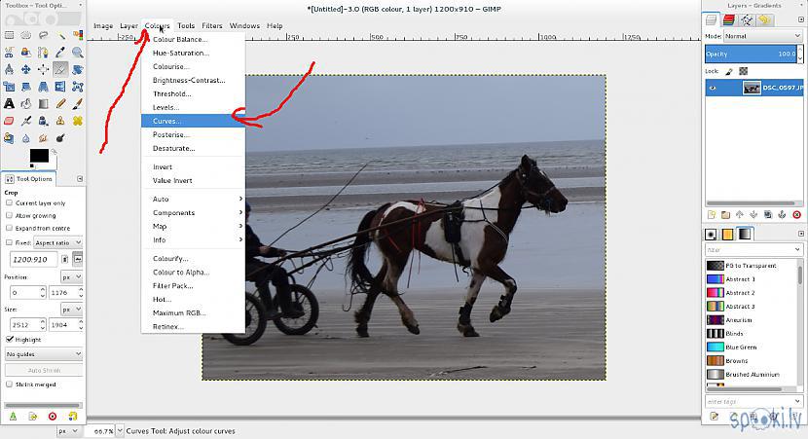The image size is (808, 439).
Task: Enable Expand from centre checkbox
Action: tap(10, 227)
